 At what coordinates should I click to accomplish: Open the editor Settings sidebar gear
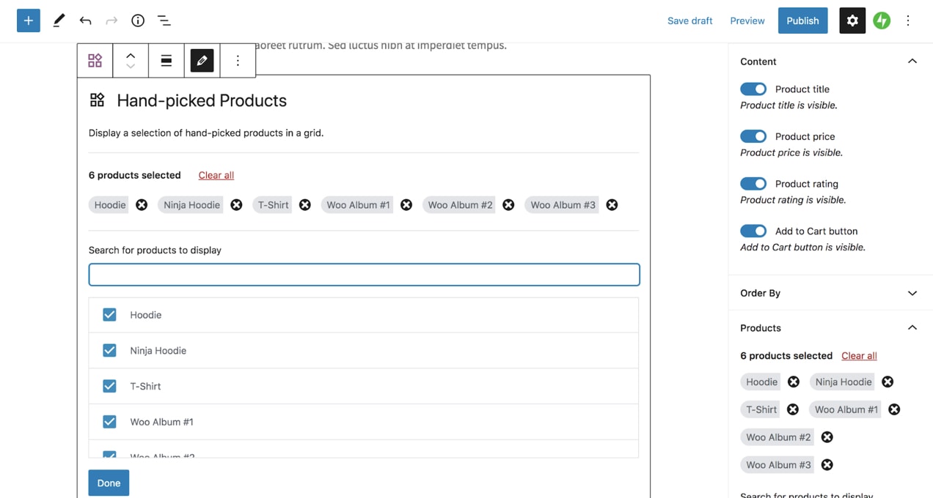pos(852,21)
